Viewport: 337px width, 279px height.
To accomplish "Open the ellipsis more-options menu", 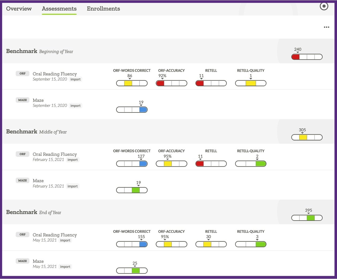I will tap(327, 27).
